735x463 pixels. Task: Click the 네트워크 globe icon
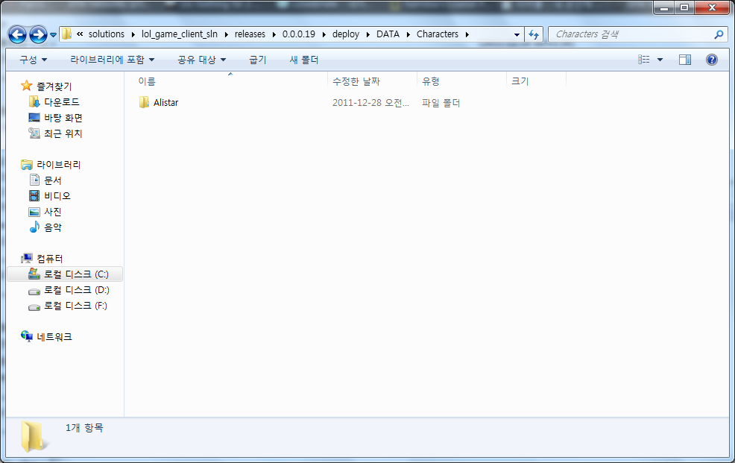pyautogui.click(x=27, y=336)
